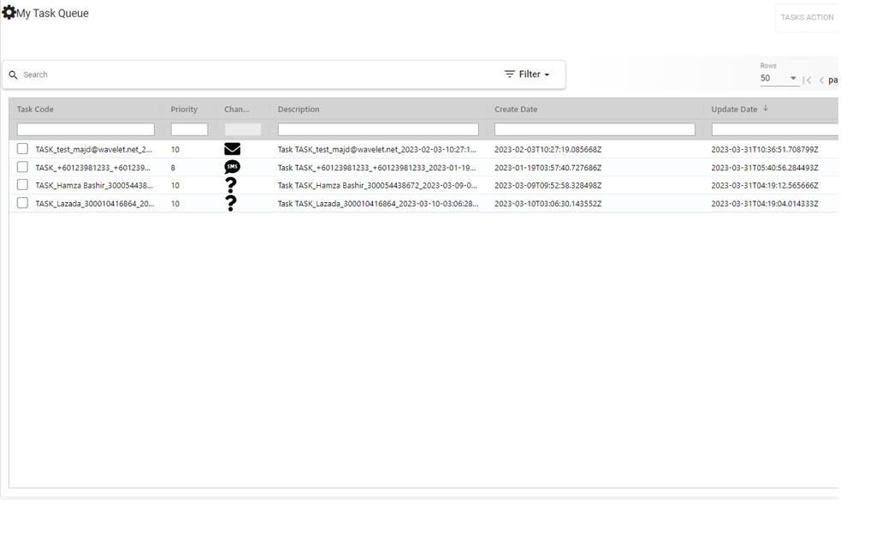Open the Filter dropdown
Screen dimensions: 876x548
(x=527, y=74)
